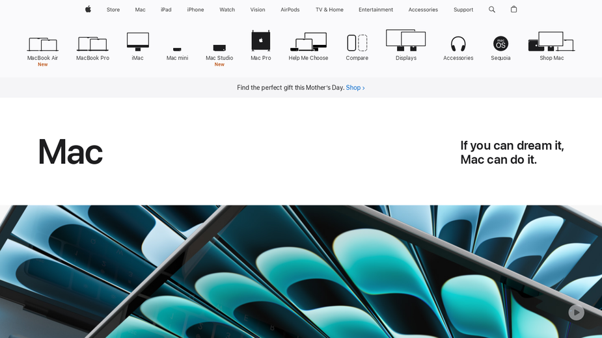Select the MacBook Pro product icon

pos(92,44)
